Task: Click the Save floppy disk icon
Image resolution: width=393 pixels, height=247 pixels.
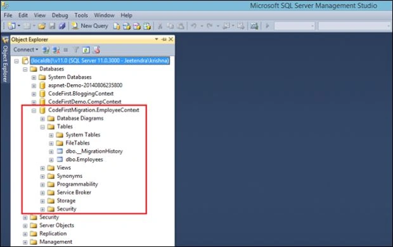Action: (x=52, y=26)
